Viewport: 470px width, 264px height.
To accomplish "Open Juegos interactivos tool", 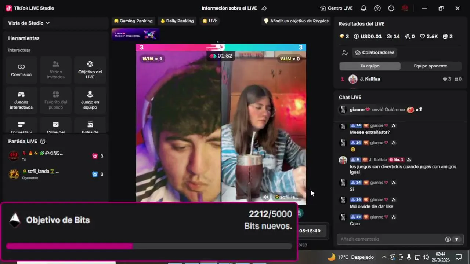I will (21, 100).
